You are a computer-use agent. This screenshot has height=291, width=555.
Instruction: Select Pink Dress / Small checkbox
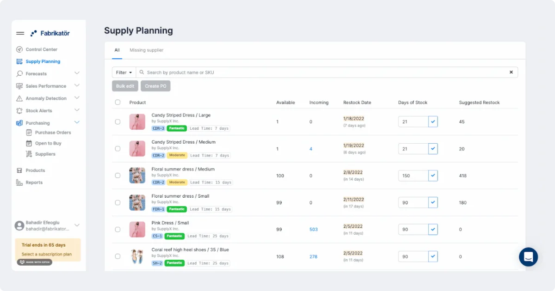(x=117, y=230)
